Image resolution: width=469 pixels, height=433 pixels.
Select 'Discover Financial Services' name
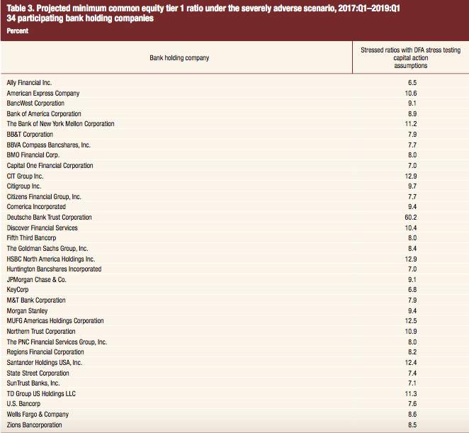[43, 227]
